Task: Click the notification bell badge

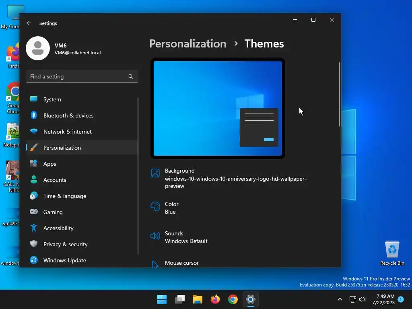Action: click(x=401, y=299)
